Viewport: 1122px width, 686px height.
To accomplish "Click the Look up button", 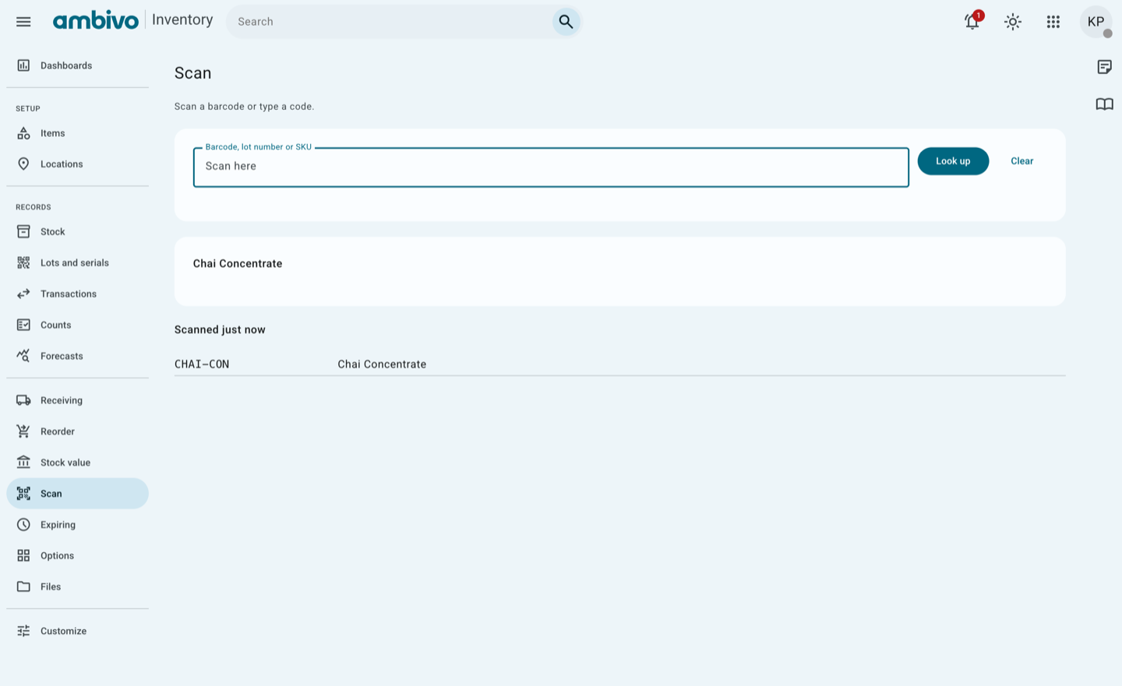I will [x=953, y=161].
